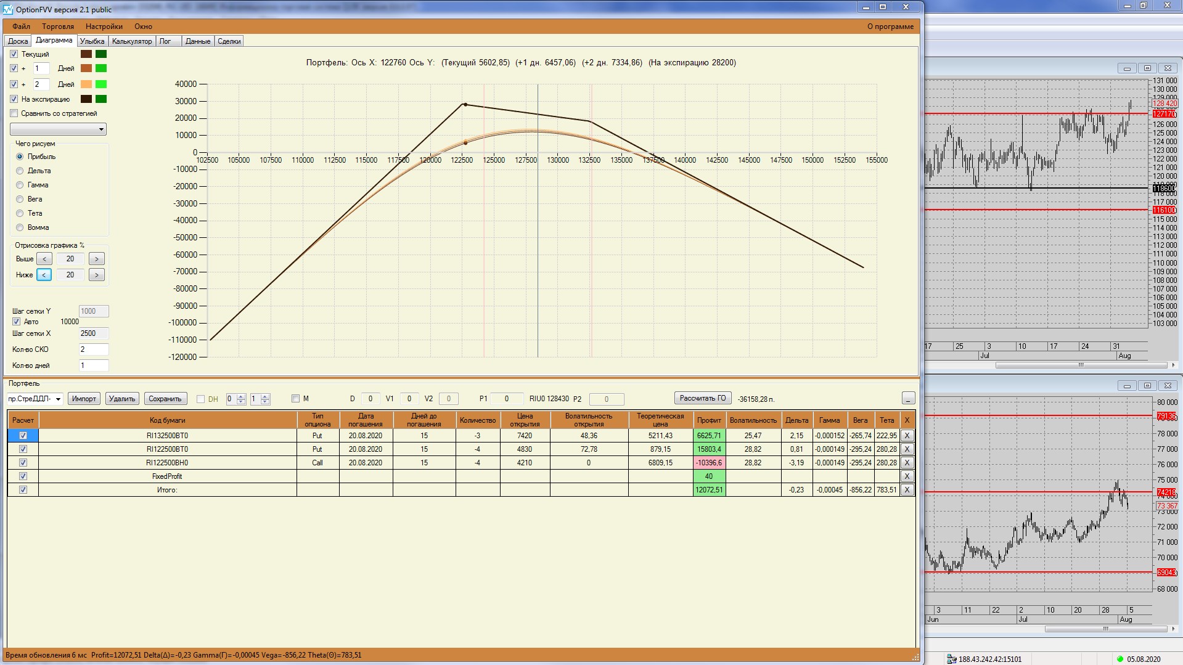Click the first DH spinner showing 0
This screenshot has width=1183, height=665.
pyautogui.click(x=236, y=399)
